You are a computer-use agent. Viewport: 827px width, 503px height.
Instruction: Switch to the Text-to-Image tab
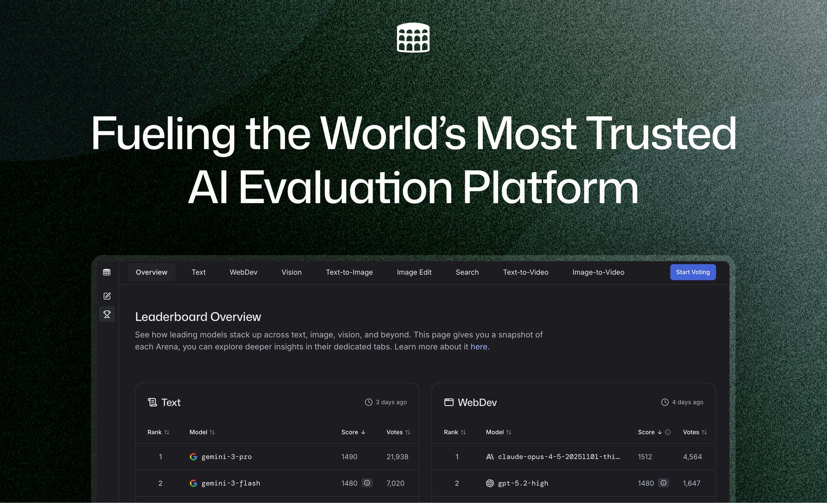coord(349,272)
